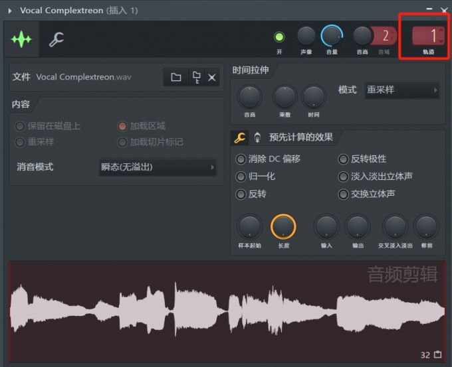This screenshot has width=452, height=367.
Task: Adjust fade in knob (输入)
Action: [326, 226]
